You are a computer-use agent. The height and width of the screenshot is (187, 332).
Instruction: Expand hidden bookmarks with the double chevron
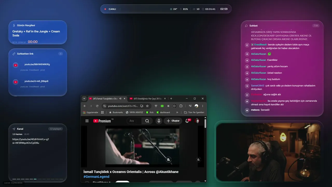(x=177, y=112)
